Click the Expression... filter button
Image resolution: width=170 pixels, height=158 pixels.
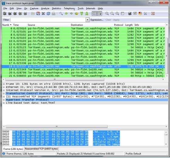tap(97, 20)
